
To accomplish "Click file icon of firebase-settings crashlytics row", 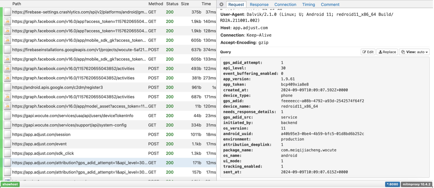I will click(x=7, y=12).
